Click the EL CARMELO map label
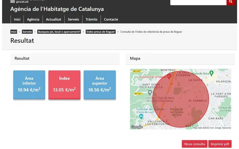The width and height of the screenshot is (239, 149). pos(198,101)
